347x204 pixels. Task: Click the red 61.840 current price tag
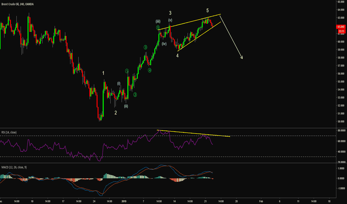click(341, 27)
